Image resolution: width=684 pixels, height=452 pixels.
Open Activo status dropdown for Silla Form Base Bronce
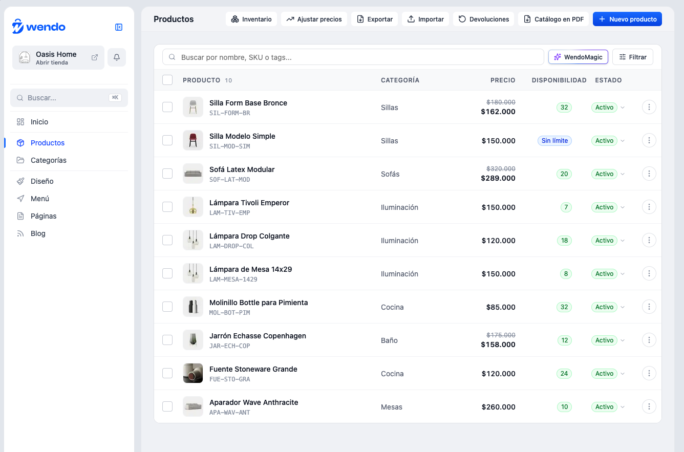(608, 107)
